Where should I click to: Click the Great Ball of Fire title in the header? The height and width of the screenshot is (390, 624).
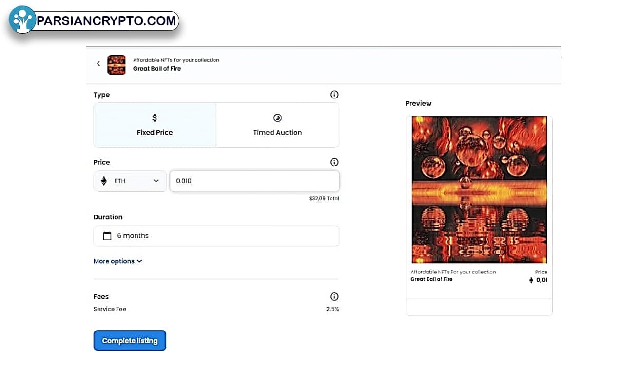[157, 69]
